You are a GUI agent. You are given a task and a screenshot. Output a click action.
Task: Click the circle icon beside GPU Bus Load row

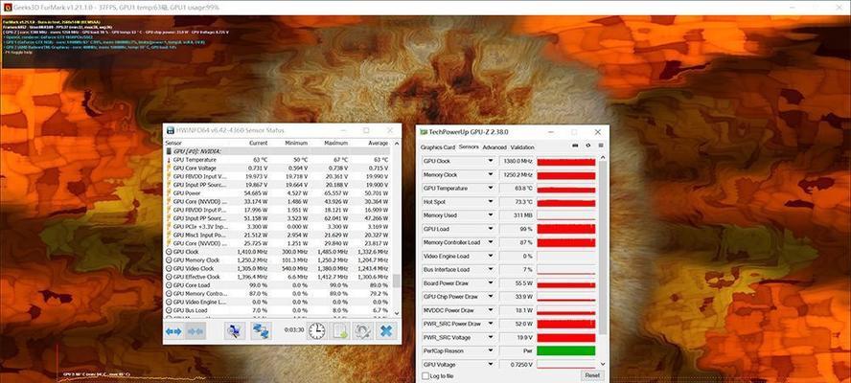tap(169, 310)
